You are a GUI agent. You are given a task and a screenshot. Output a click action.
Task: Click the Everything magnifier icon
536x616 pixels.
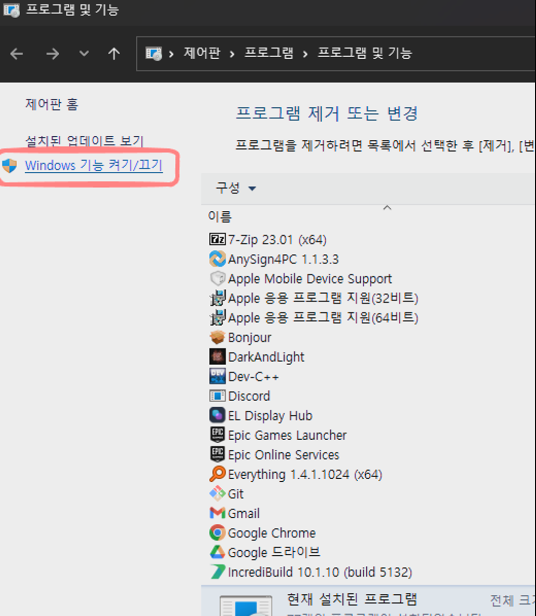point(217,474)
